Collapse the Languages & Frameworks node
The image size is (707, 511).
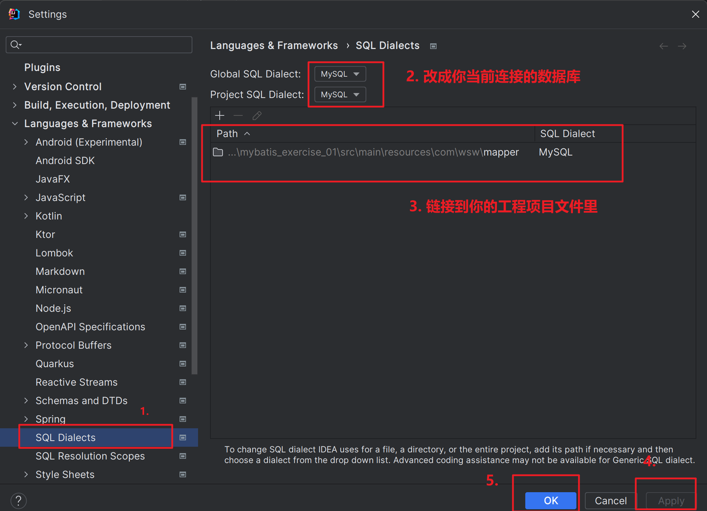pos(15,124)
